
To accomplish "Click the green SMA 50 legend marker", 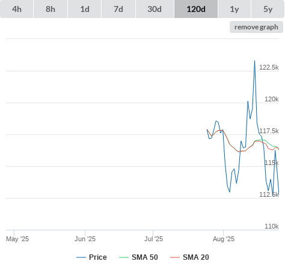I will click(x=124, y=257).
